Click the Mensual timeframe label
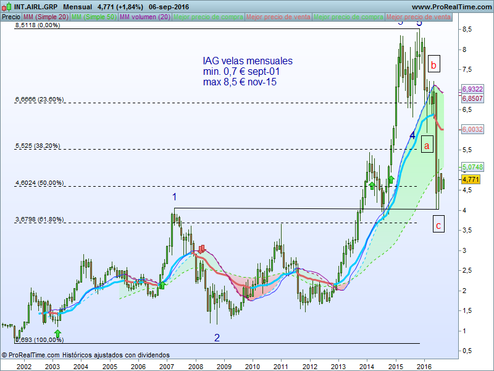This screenshot has width=494, height=371. [78, 7]
